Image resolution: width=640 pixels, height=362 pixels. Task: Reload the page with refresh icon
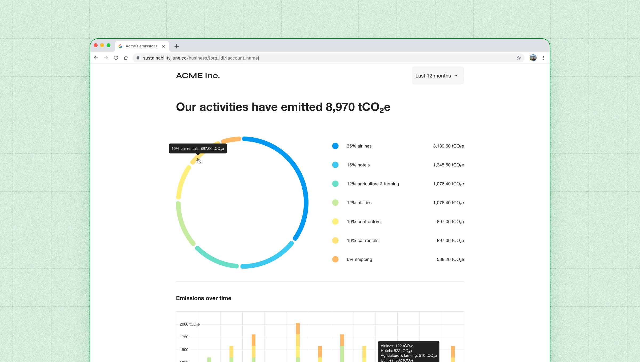point(116,58)
